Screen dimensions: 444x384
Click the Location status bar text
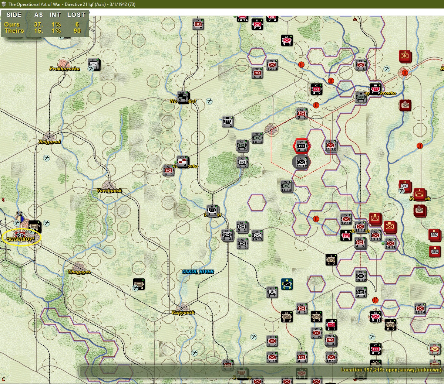point(391,370)
